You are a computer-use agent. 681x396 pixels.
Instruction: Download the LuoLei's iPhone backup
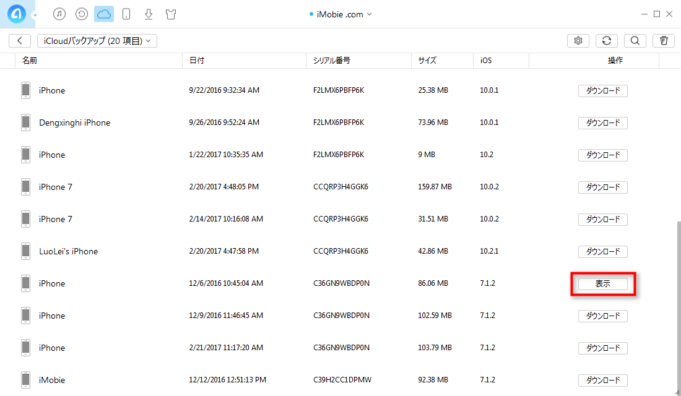603,251
